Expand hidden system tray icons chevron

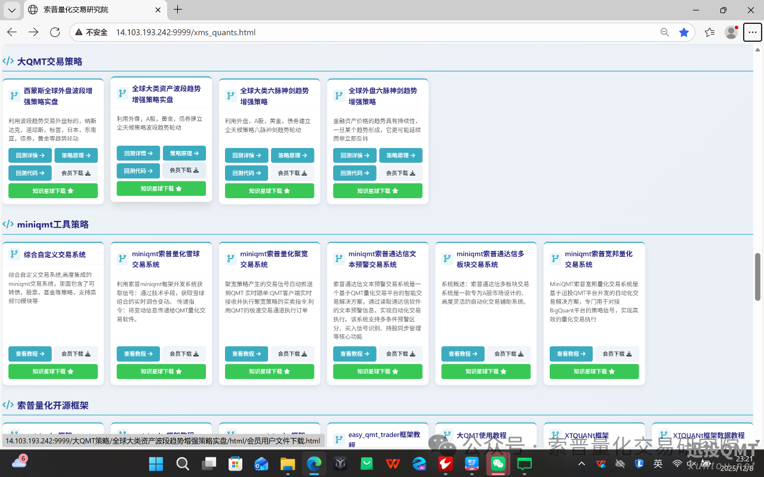[581, 463]
